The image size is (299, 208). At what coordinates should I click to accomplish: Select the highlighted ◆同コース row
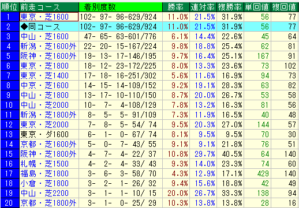pos(149,27)
